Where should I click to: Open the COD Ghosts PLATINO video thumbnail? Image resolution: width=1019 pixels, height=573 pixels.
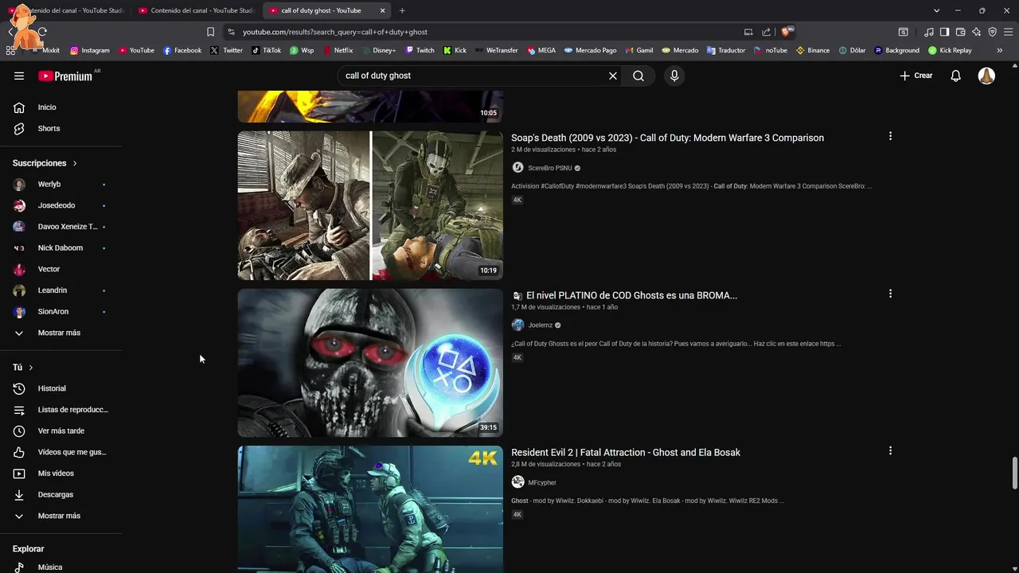370,363
